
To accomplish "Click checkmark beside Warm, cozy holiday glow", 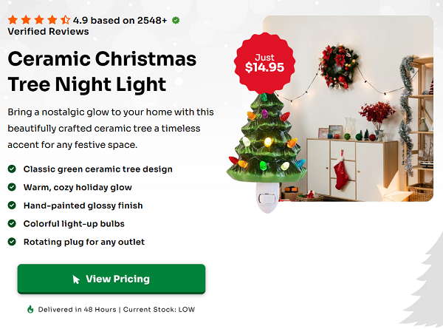I will pyautogui.click(x=12, y=187).
